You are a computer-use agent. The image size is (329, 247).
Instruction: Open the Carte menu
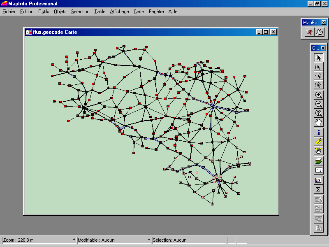tap(139, 12)
